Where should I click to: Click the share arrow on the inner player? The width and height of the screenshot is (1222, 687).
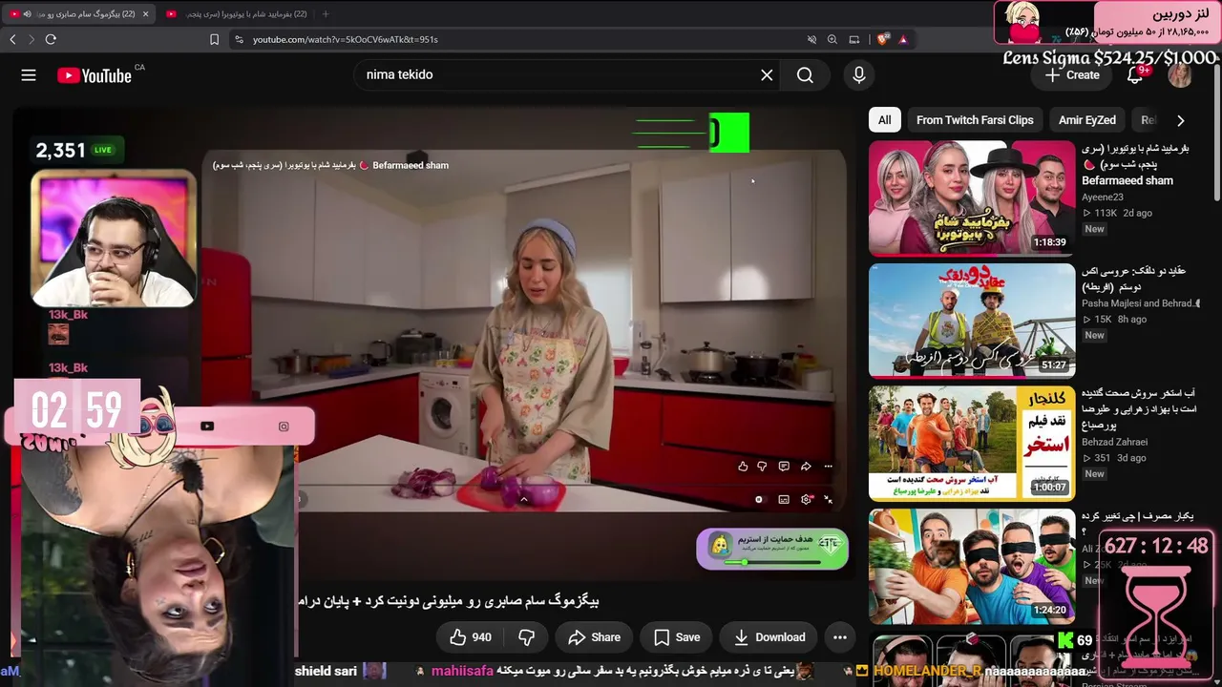pyautogui.click(x=806, y=467)
